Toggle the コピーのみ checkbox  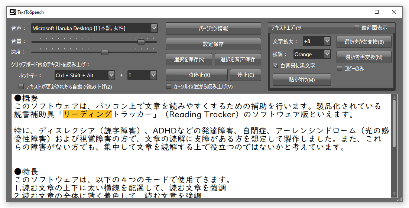340,69
